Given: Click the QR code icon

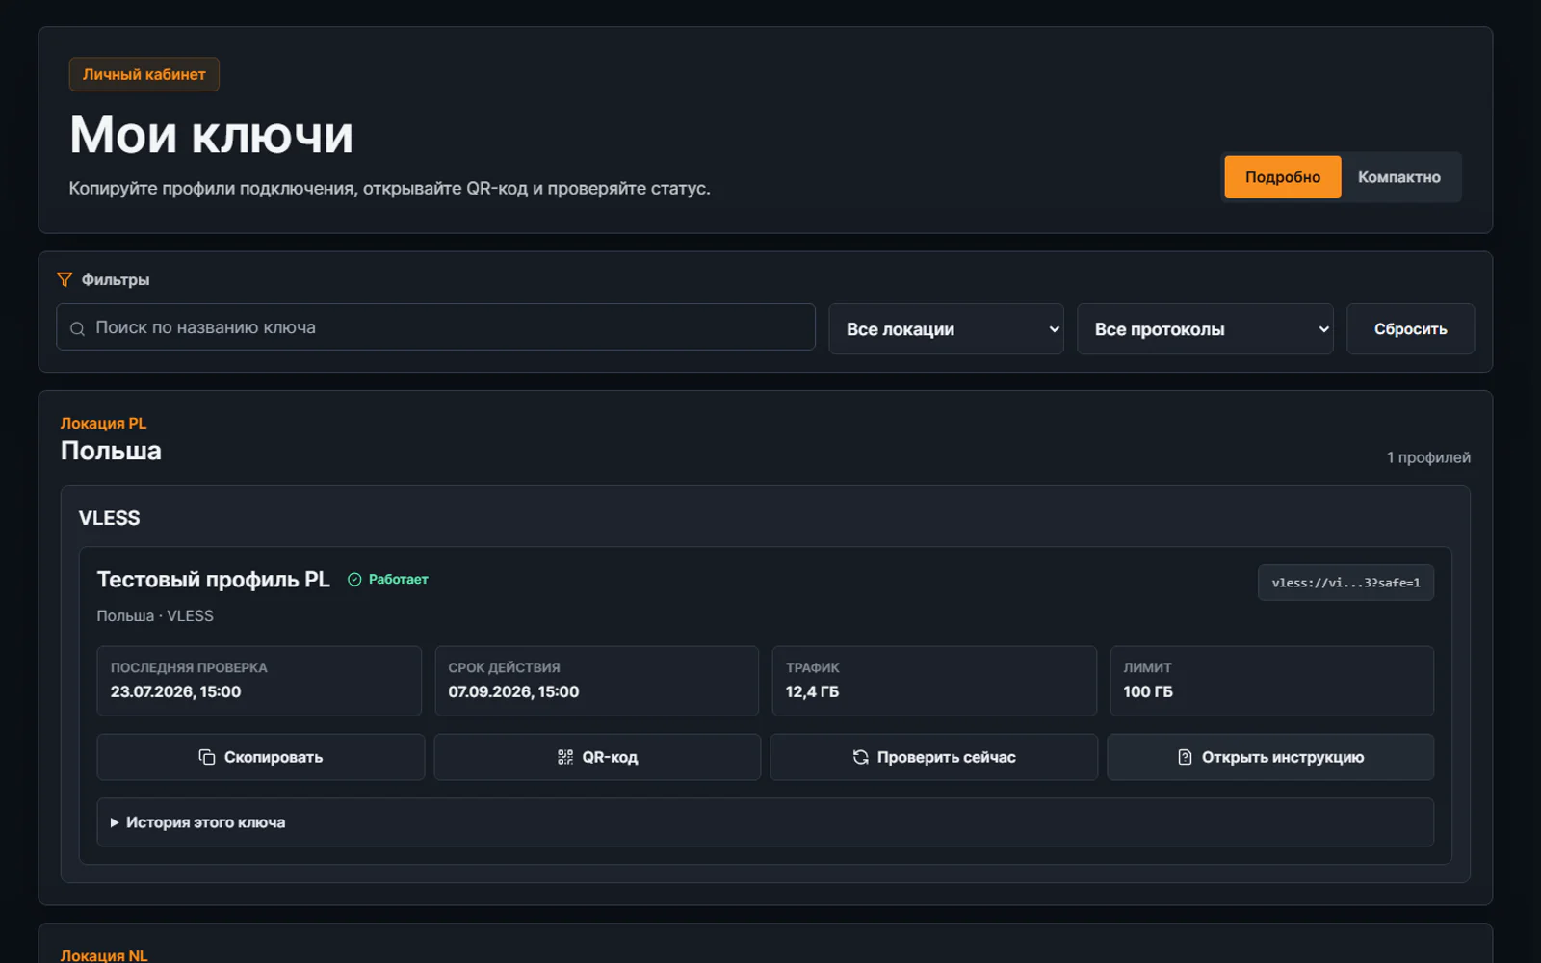Looking at the screenshot, I should (565, 757).
